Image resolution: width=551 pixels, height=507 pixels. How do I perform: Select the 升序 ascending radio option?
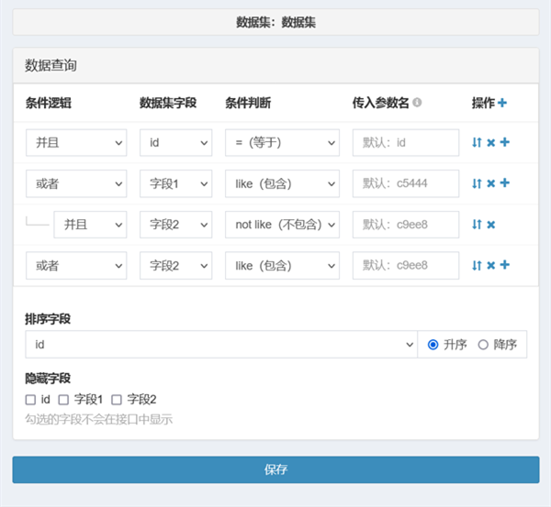tap(433, 345)
